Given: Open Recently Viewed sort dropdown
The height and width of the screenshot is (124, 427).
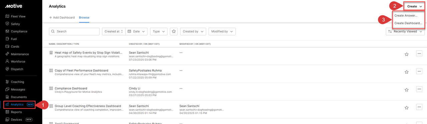Looking at the screenshot, I should click(405, 31).
